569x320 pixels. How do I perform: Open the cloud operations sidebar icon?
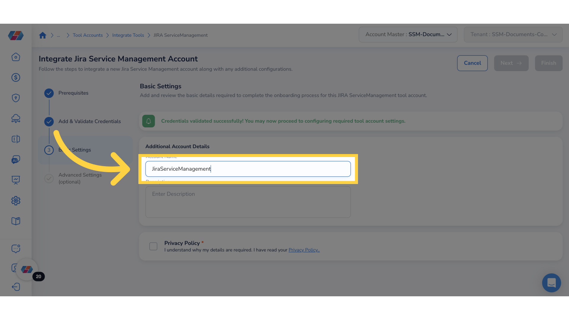click(16, 119)
